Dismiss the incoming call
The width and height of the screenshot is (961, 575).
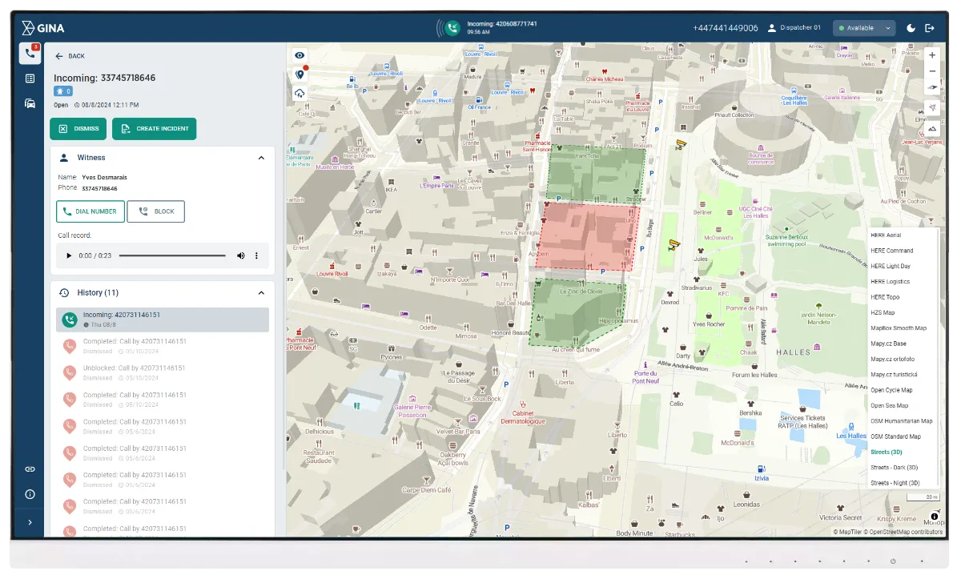pos(78,129)
